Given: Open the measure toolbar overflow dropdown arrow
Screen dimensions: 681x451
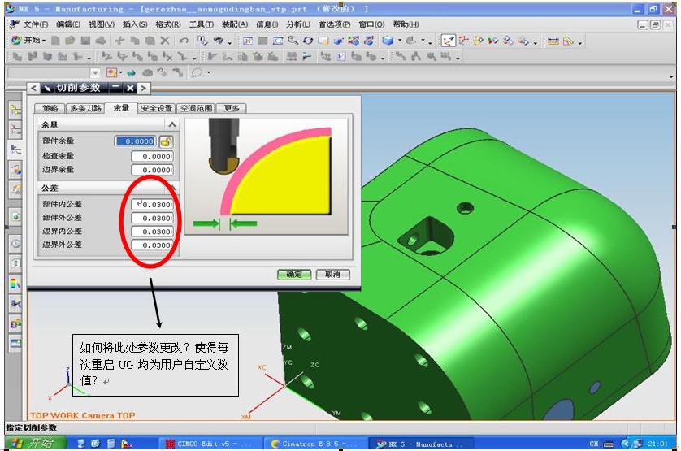Looking at the screenshot, I should 579,42.
